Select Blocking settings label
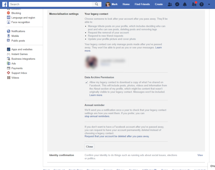 (x=16, y=13)
